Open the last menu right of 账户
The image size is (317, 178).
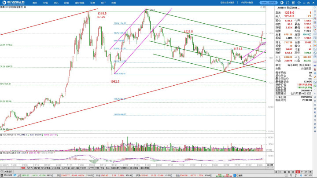[x=114, y=3]
